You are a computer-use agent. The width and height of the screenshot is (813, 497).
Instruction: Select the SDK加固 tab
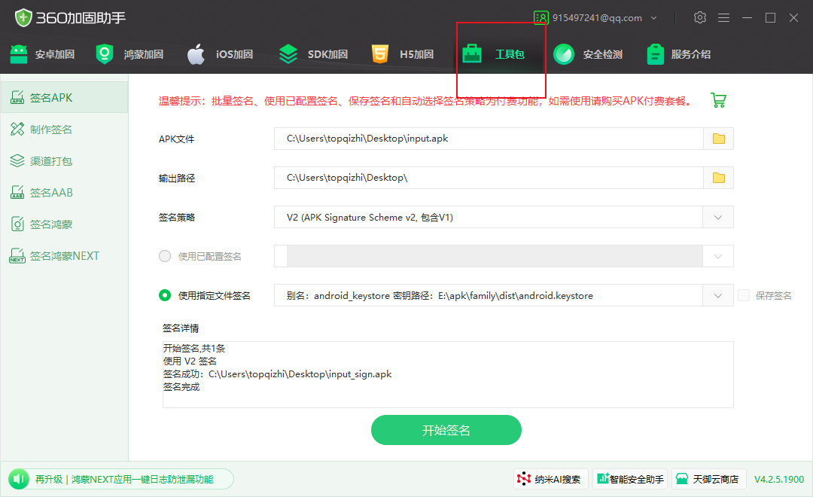tap(312, 54)
